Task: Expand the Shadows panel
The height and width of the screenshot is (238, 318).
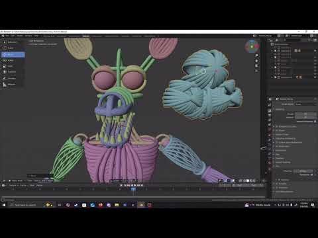Action: coord(280,158)
